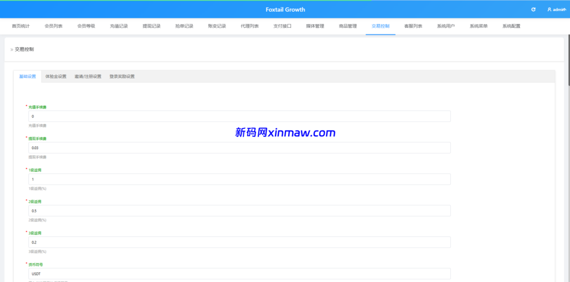
Task: Open the 邀请/注册设置 tab
Action: (88, 77)
